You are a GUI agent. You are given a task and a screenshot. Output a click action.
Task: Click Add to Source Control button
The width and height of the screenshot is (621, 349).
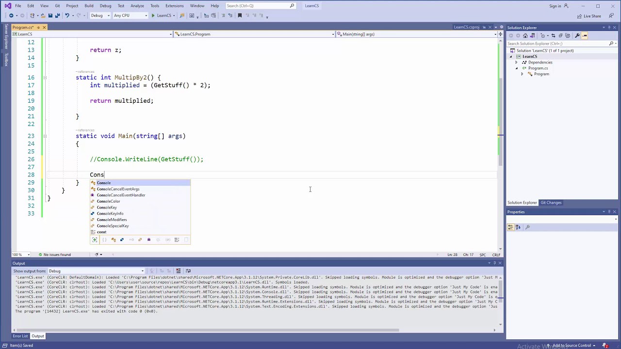click(x=572, y=346)
